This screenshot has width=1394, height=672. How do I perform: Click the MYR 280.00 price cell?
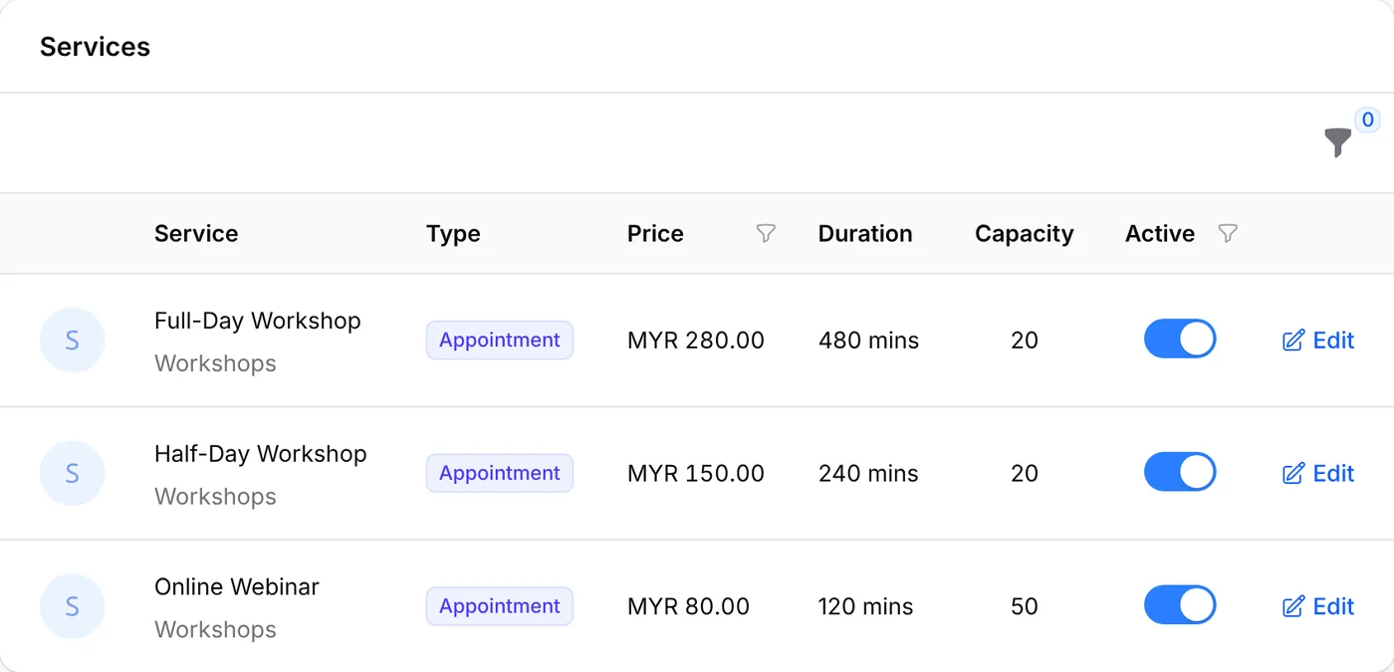pos(696,340)
